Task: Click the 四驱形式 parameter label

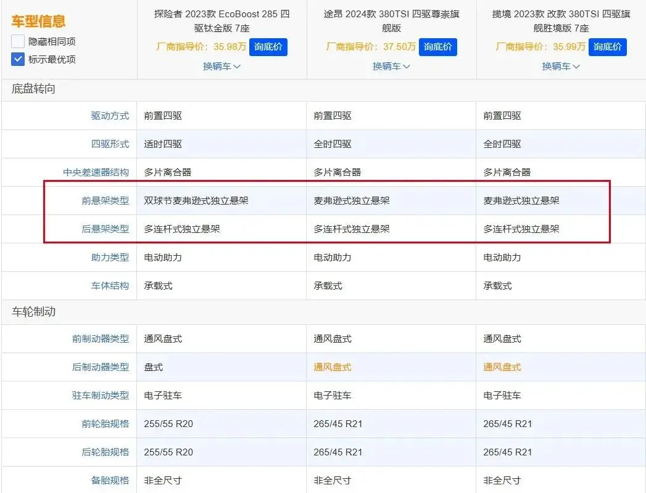Action: point(110,144)
